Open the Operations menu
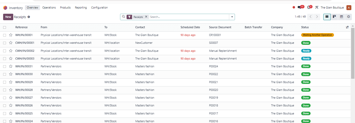This screenshot has width=355, height=123. 49,8
